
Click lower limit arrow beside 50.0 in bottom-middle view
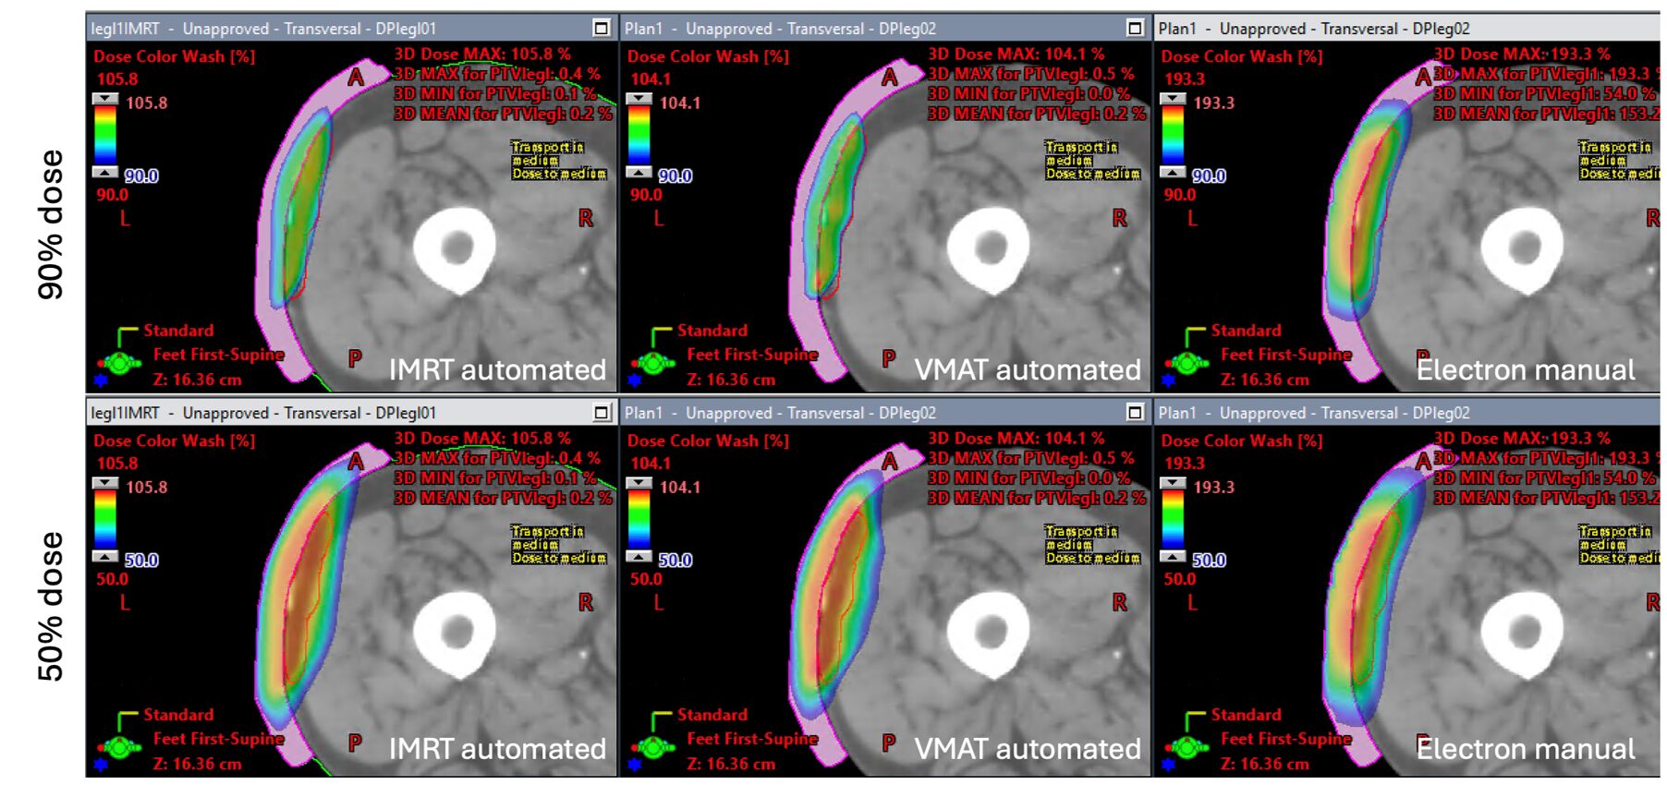639,557
